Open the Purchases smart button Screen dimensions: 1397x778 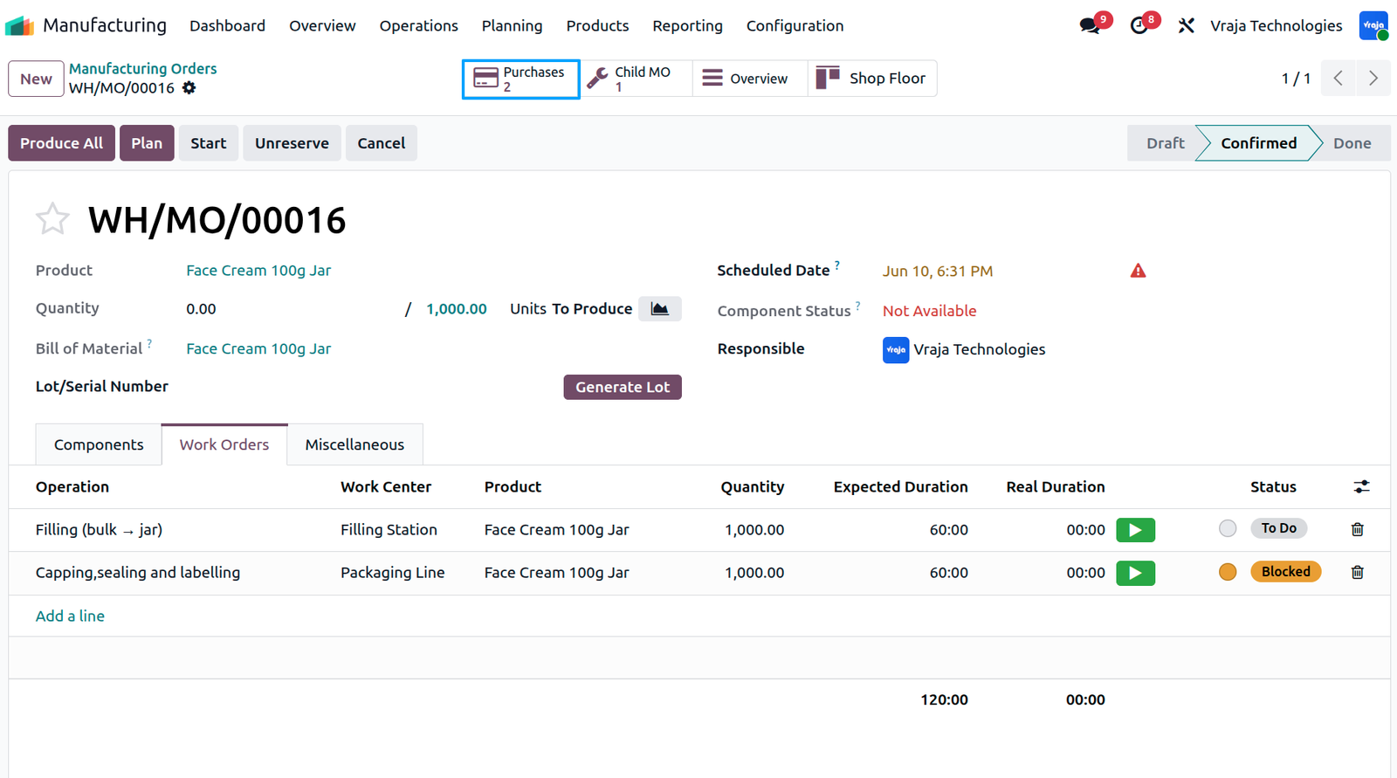tap(520, 79)
